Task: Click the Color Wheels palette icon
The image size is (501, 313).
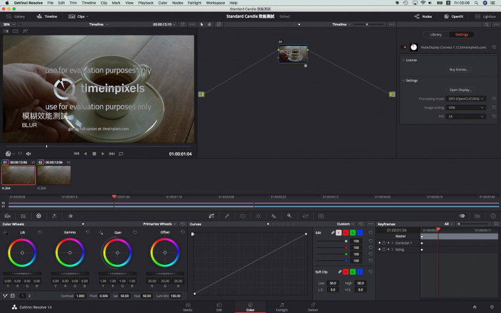Action: point(39,215)
